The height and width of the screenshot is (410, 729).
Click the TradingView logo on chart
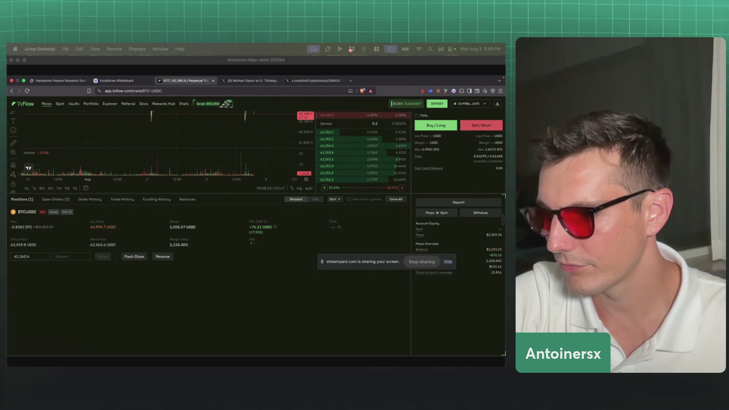coord(28,168)
